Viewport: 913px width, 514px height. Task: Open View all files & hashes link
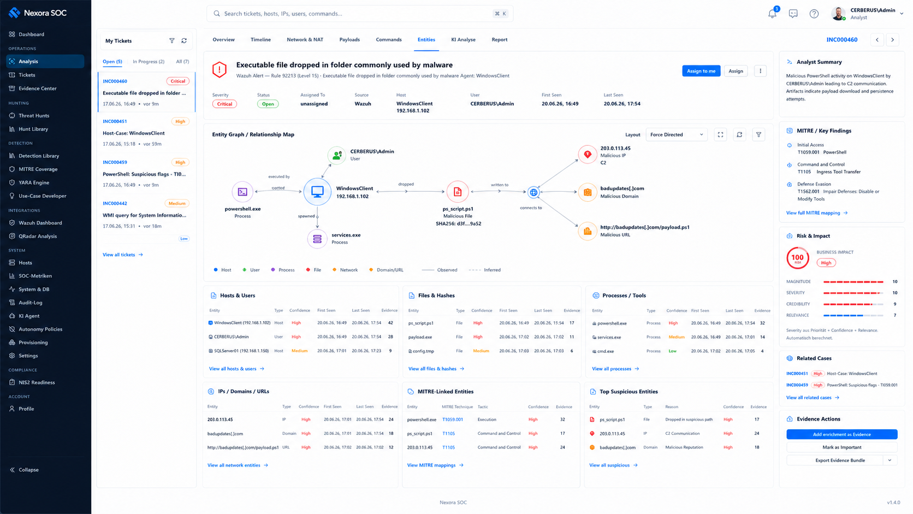coord(436,369)
